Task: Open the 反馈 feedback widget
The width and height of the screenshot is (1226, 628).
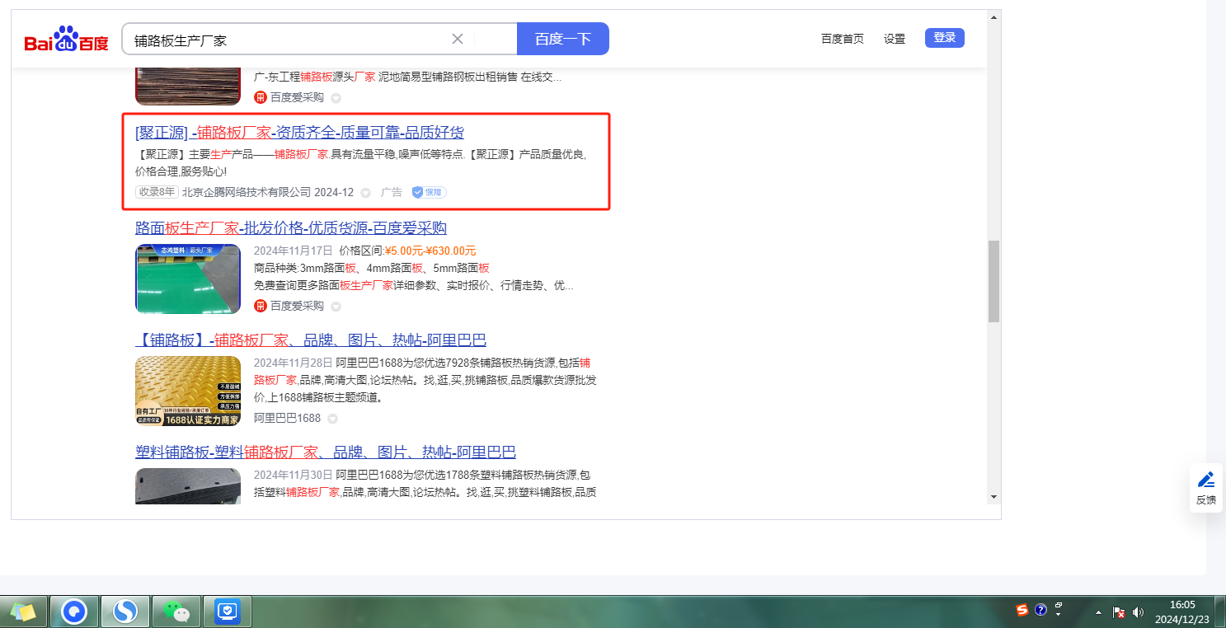Action: 1205,488
